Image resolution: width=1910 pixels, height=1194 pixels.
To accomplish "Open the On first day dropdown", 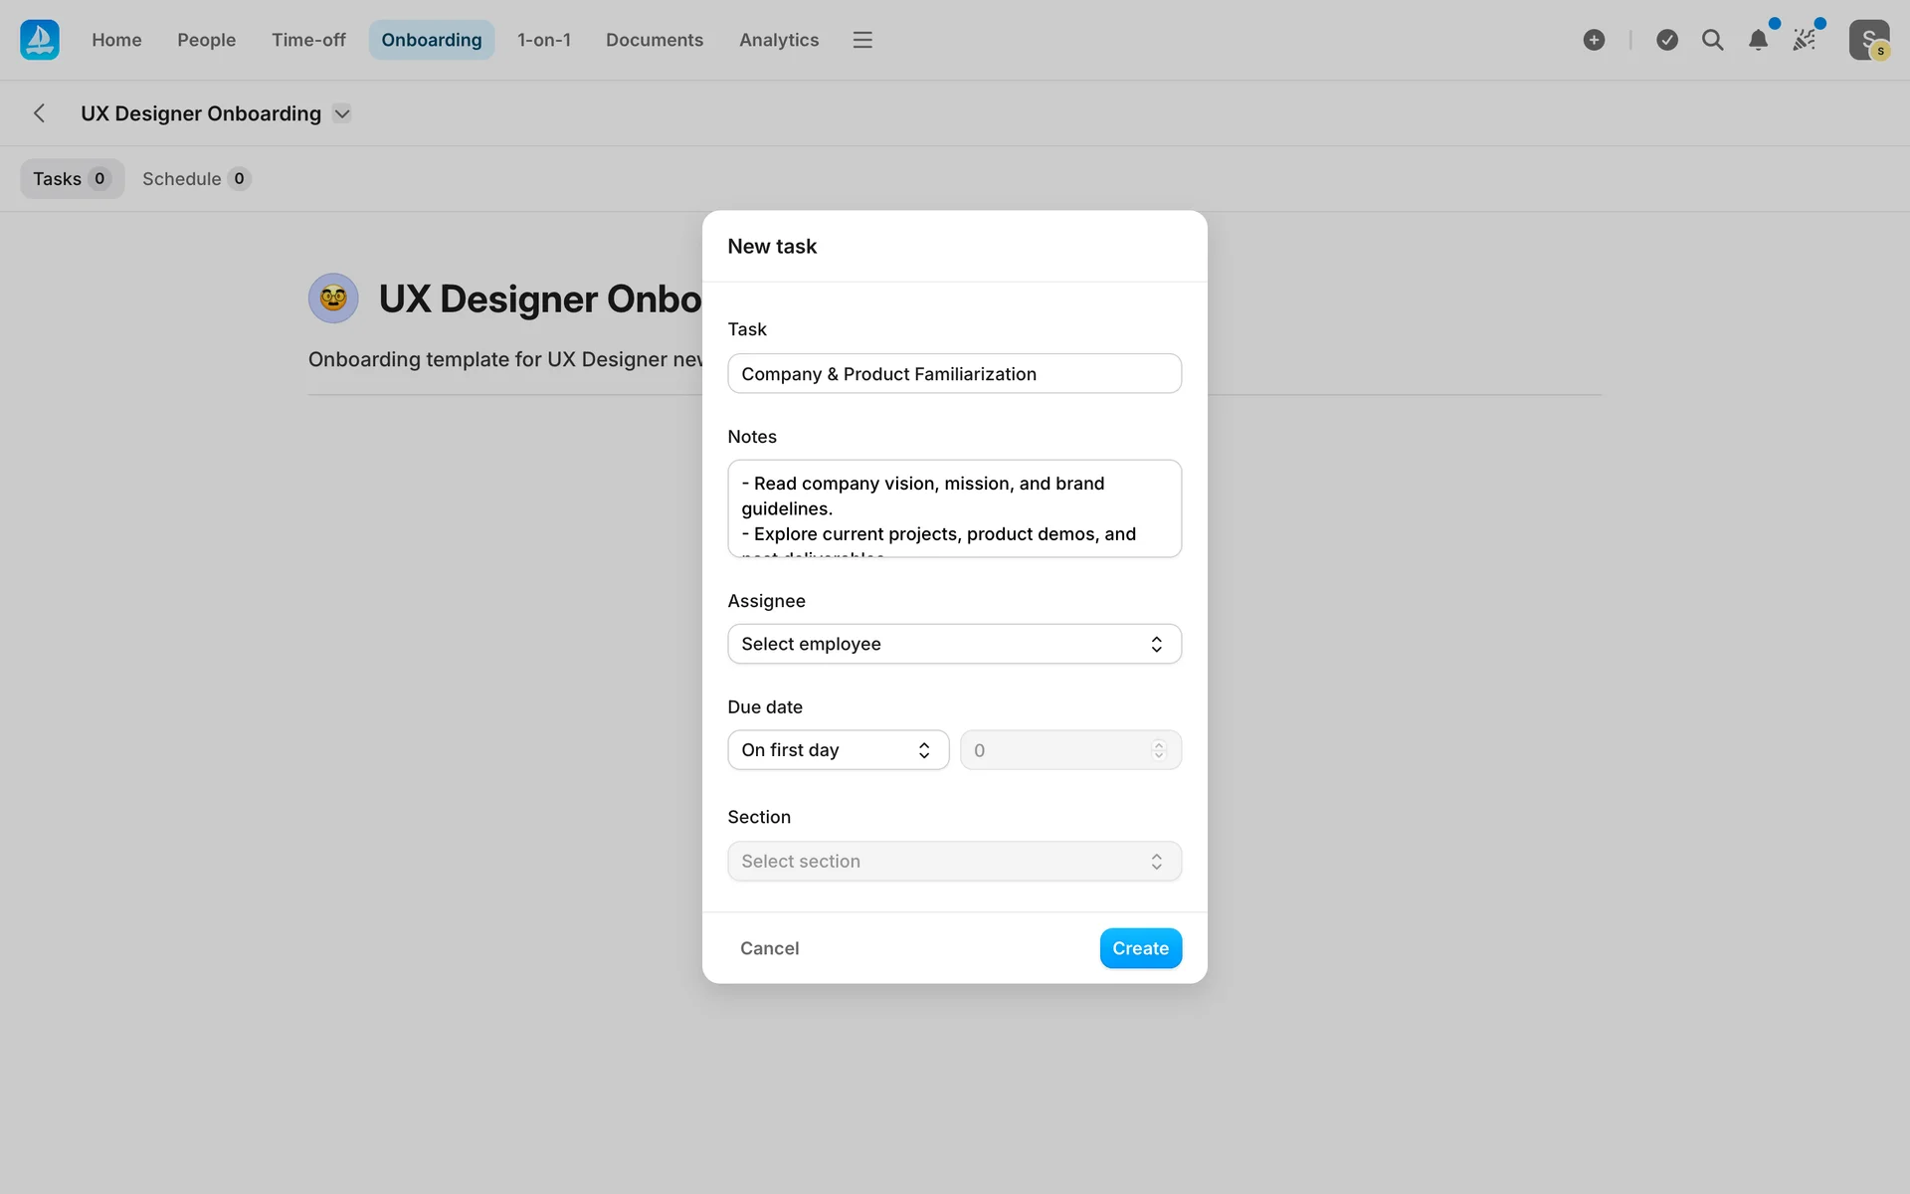I will [x=838, y=750].
